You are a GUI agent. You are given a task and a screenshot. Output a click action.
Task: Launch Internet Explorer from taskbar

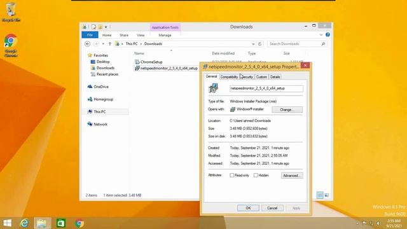pyautogui.click(x=24, y=223)
